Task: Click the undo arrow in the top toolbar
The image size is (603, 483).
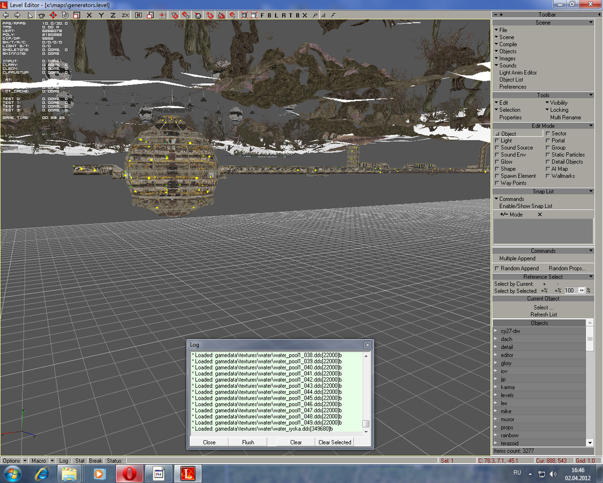Action: point(5,15)
